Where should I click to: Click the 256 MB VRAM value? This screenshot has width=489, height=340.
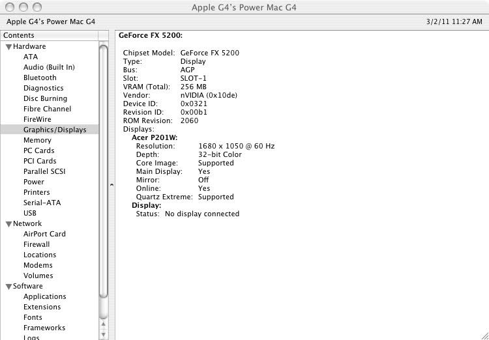coord(194,87)
